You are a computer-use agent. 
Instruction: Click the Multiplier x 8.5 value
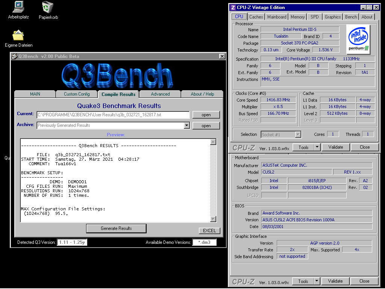click(x=278, y=106)
